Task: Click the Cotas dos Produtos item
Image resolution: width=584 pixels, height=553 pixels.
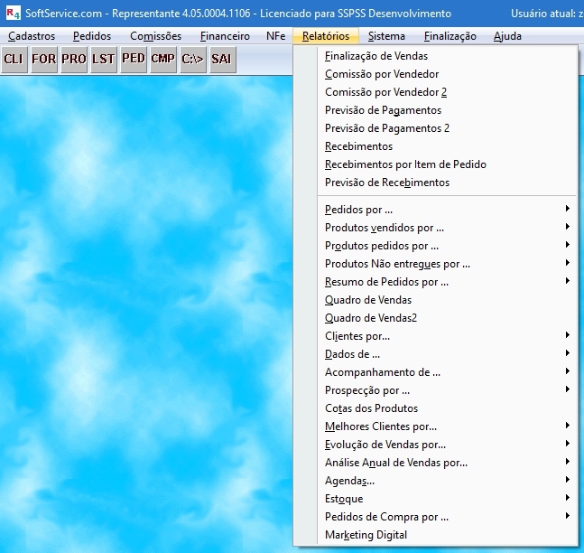Action: pyautogui.click(x=371, y=408)
